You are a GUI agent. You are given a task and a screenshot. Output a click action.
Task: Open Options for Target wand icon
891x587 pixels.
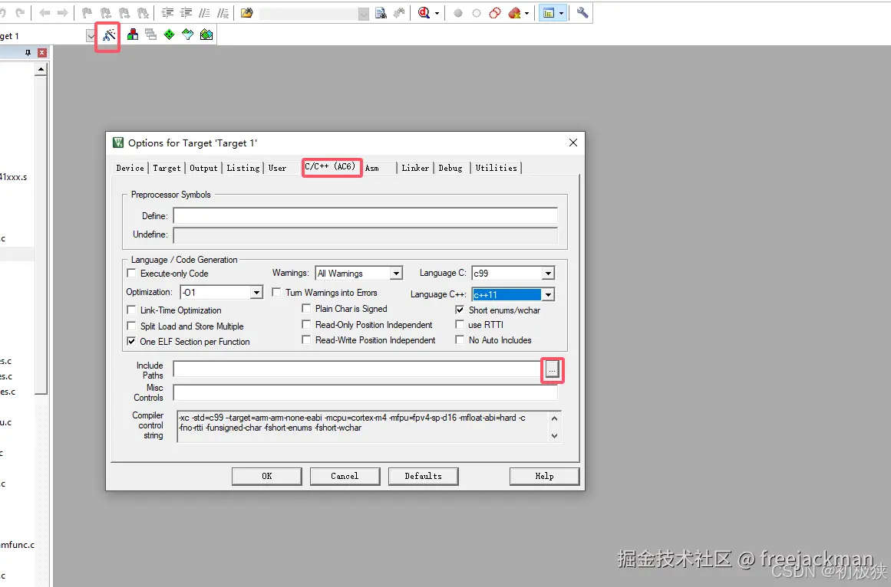click(x=108, y=35)
